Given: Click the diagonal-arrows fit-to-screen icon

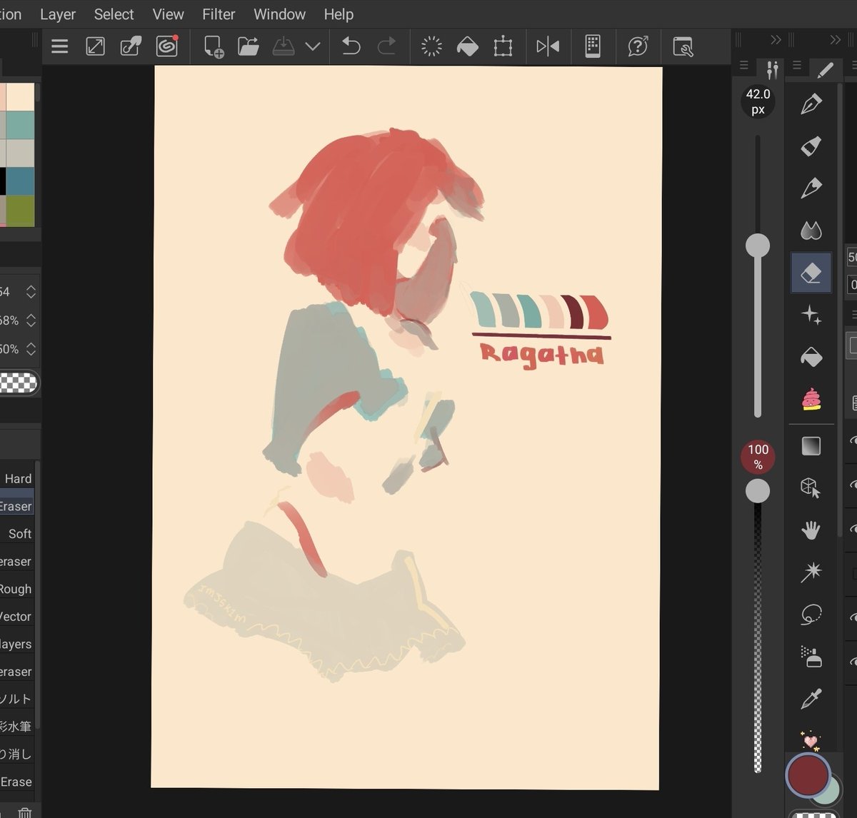Looking at the screenshot, I should [x=95, y=47].
